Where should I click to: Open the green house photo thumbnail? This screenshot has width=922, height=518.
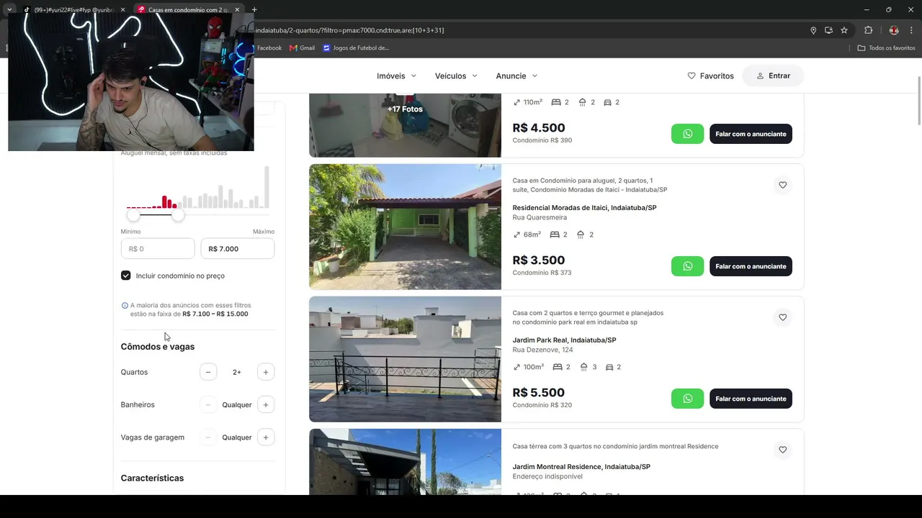[405, 227]
